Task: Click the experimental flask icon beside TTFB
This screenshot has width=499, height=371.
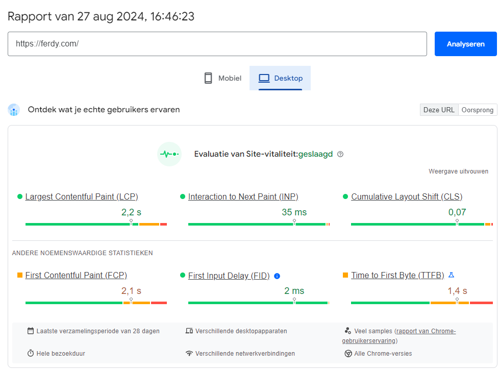Action: 451,276
